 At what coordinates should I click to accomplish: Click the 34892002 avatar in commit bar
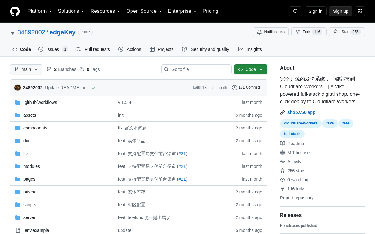tap(17, 88)
